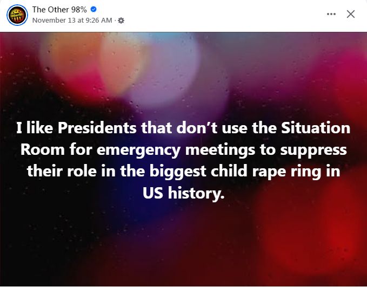Open the custom audience gear icon
Screen dimensions: 367x287
(x=121, y=20)
